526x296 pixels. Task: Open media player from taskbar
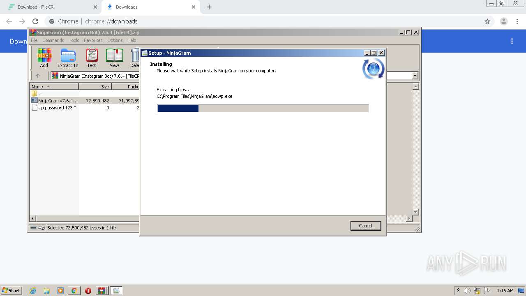tap(60, 291)
